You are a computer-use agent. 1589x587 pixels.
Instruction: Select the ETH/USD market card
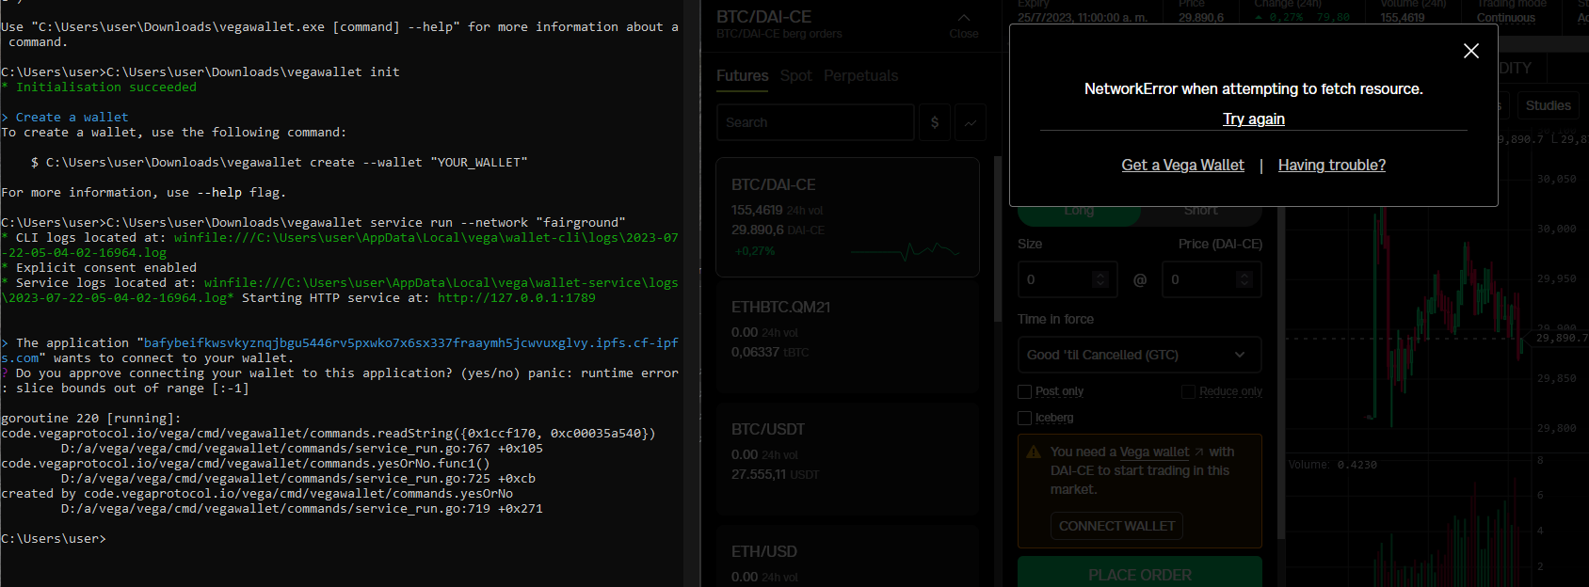click(x=847, y=557)
